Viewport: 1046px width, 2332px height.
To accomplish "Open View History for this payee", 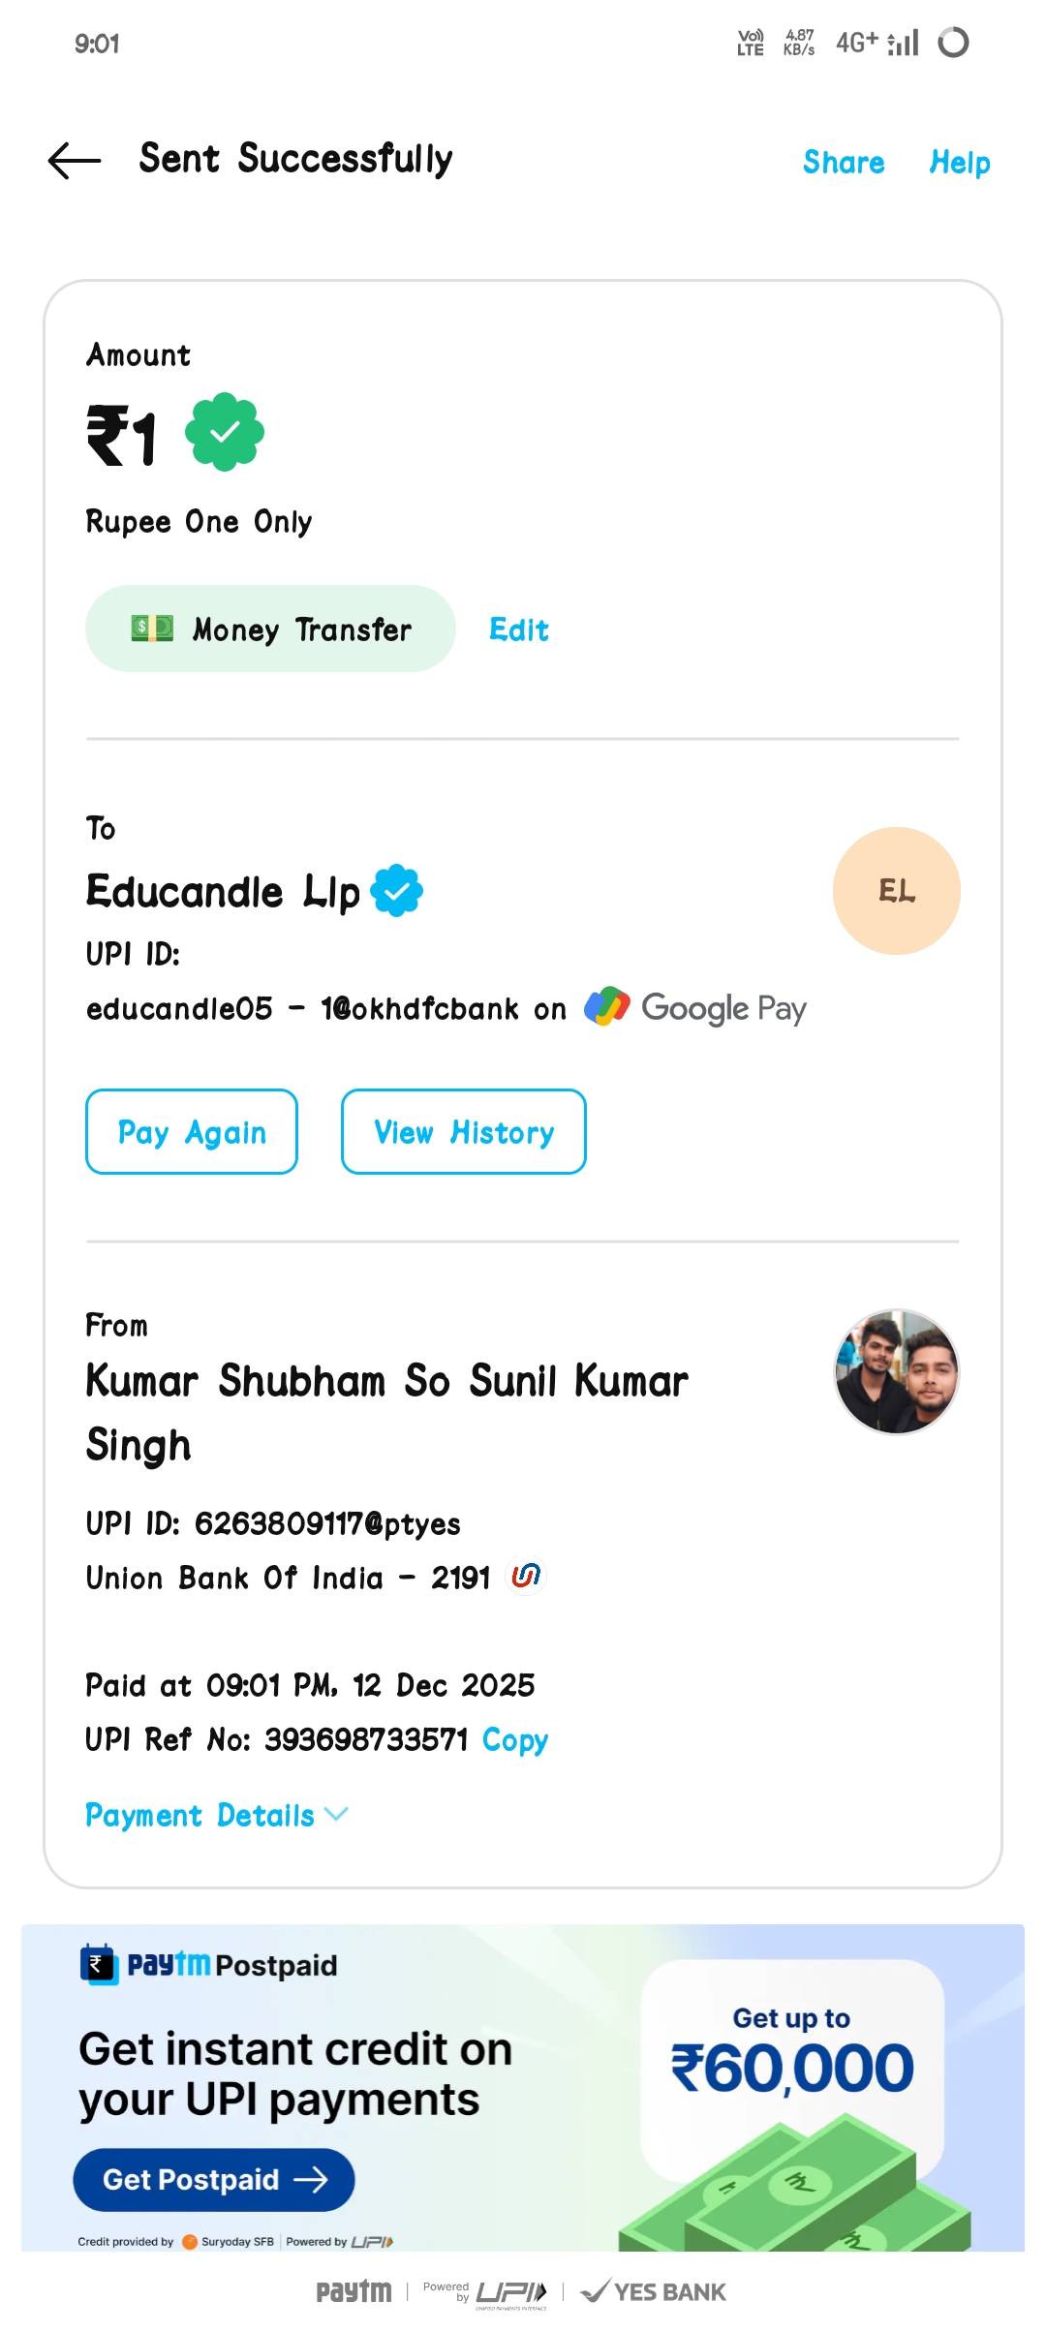I will (463, 1131).
